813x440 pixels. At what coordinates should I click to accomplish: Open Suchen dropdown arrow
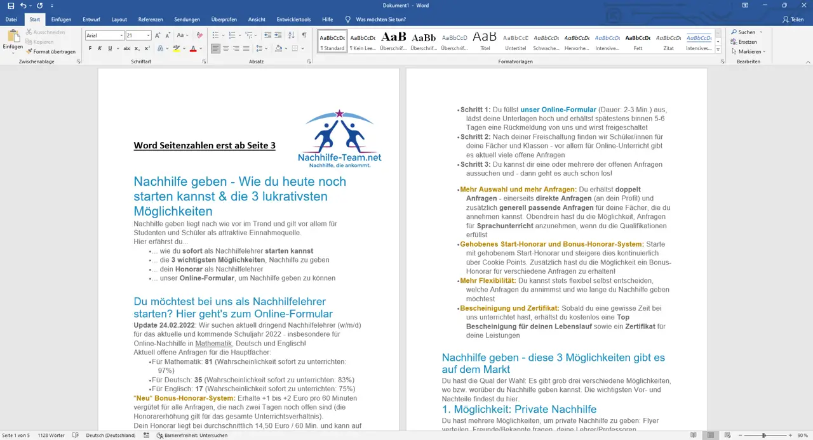click(x=761, y=32)
